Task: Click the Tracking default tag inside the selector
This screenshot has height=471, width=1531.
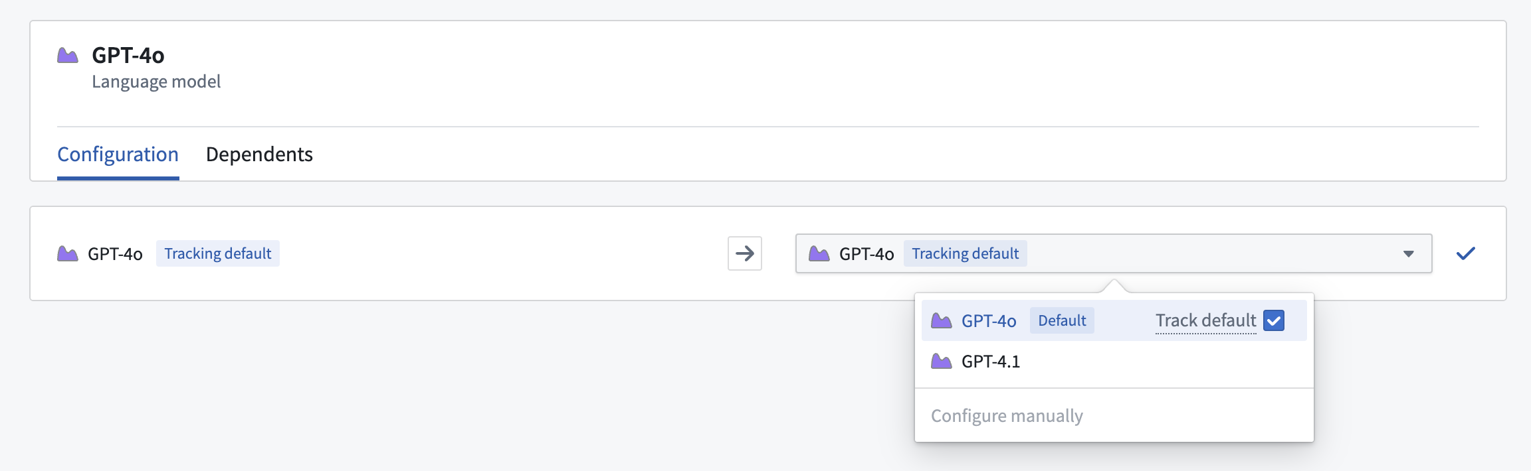Action: 965,254
